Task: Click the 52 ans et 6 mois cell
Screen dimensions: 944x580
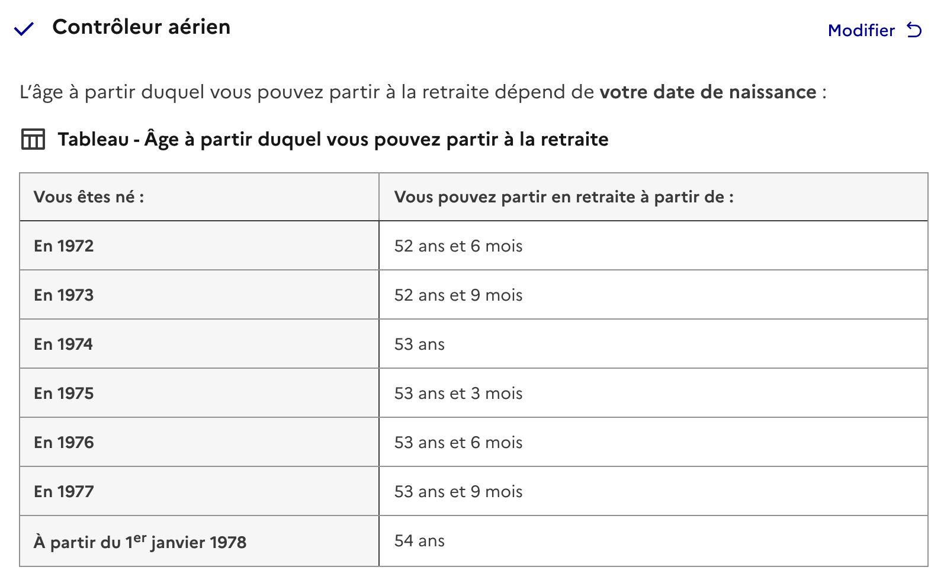Action: click(x=653, y=246)
